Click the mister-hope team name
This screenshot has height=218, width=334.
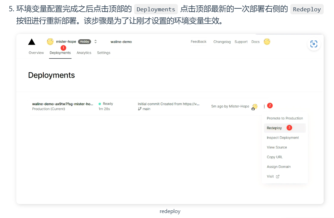pos(66,42)
